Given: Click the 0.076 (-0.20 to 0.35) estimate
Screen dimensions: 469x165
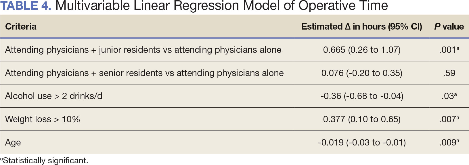Looking at the screenshot, I should (362, 73).
